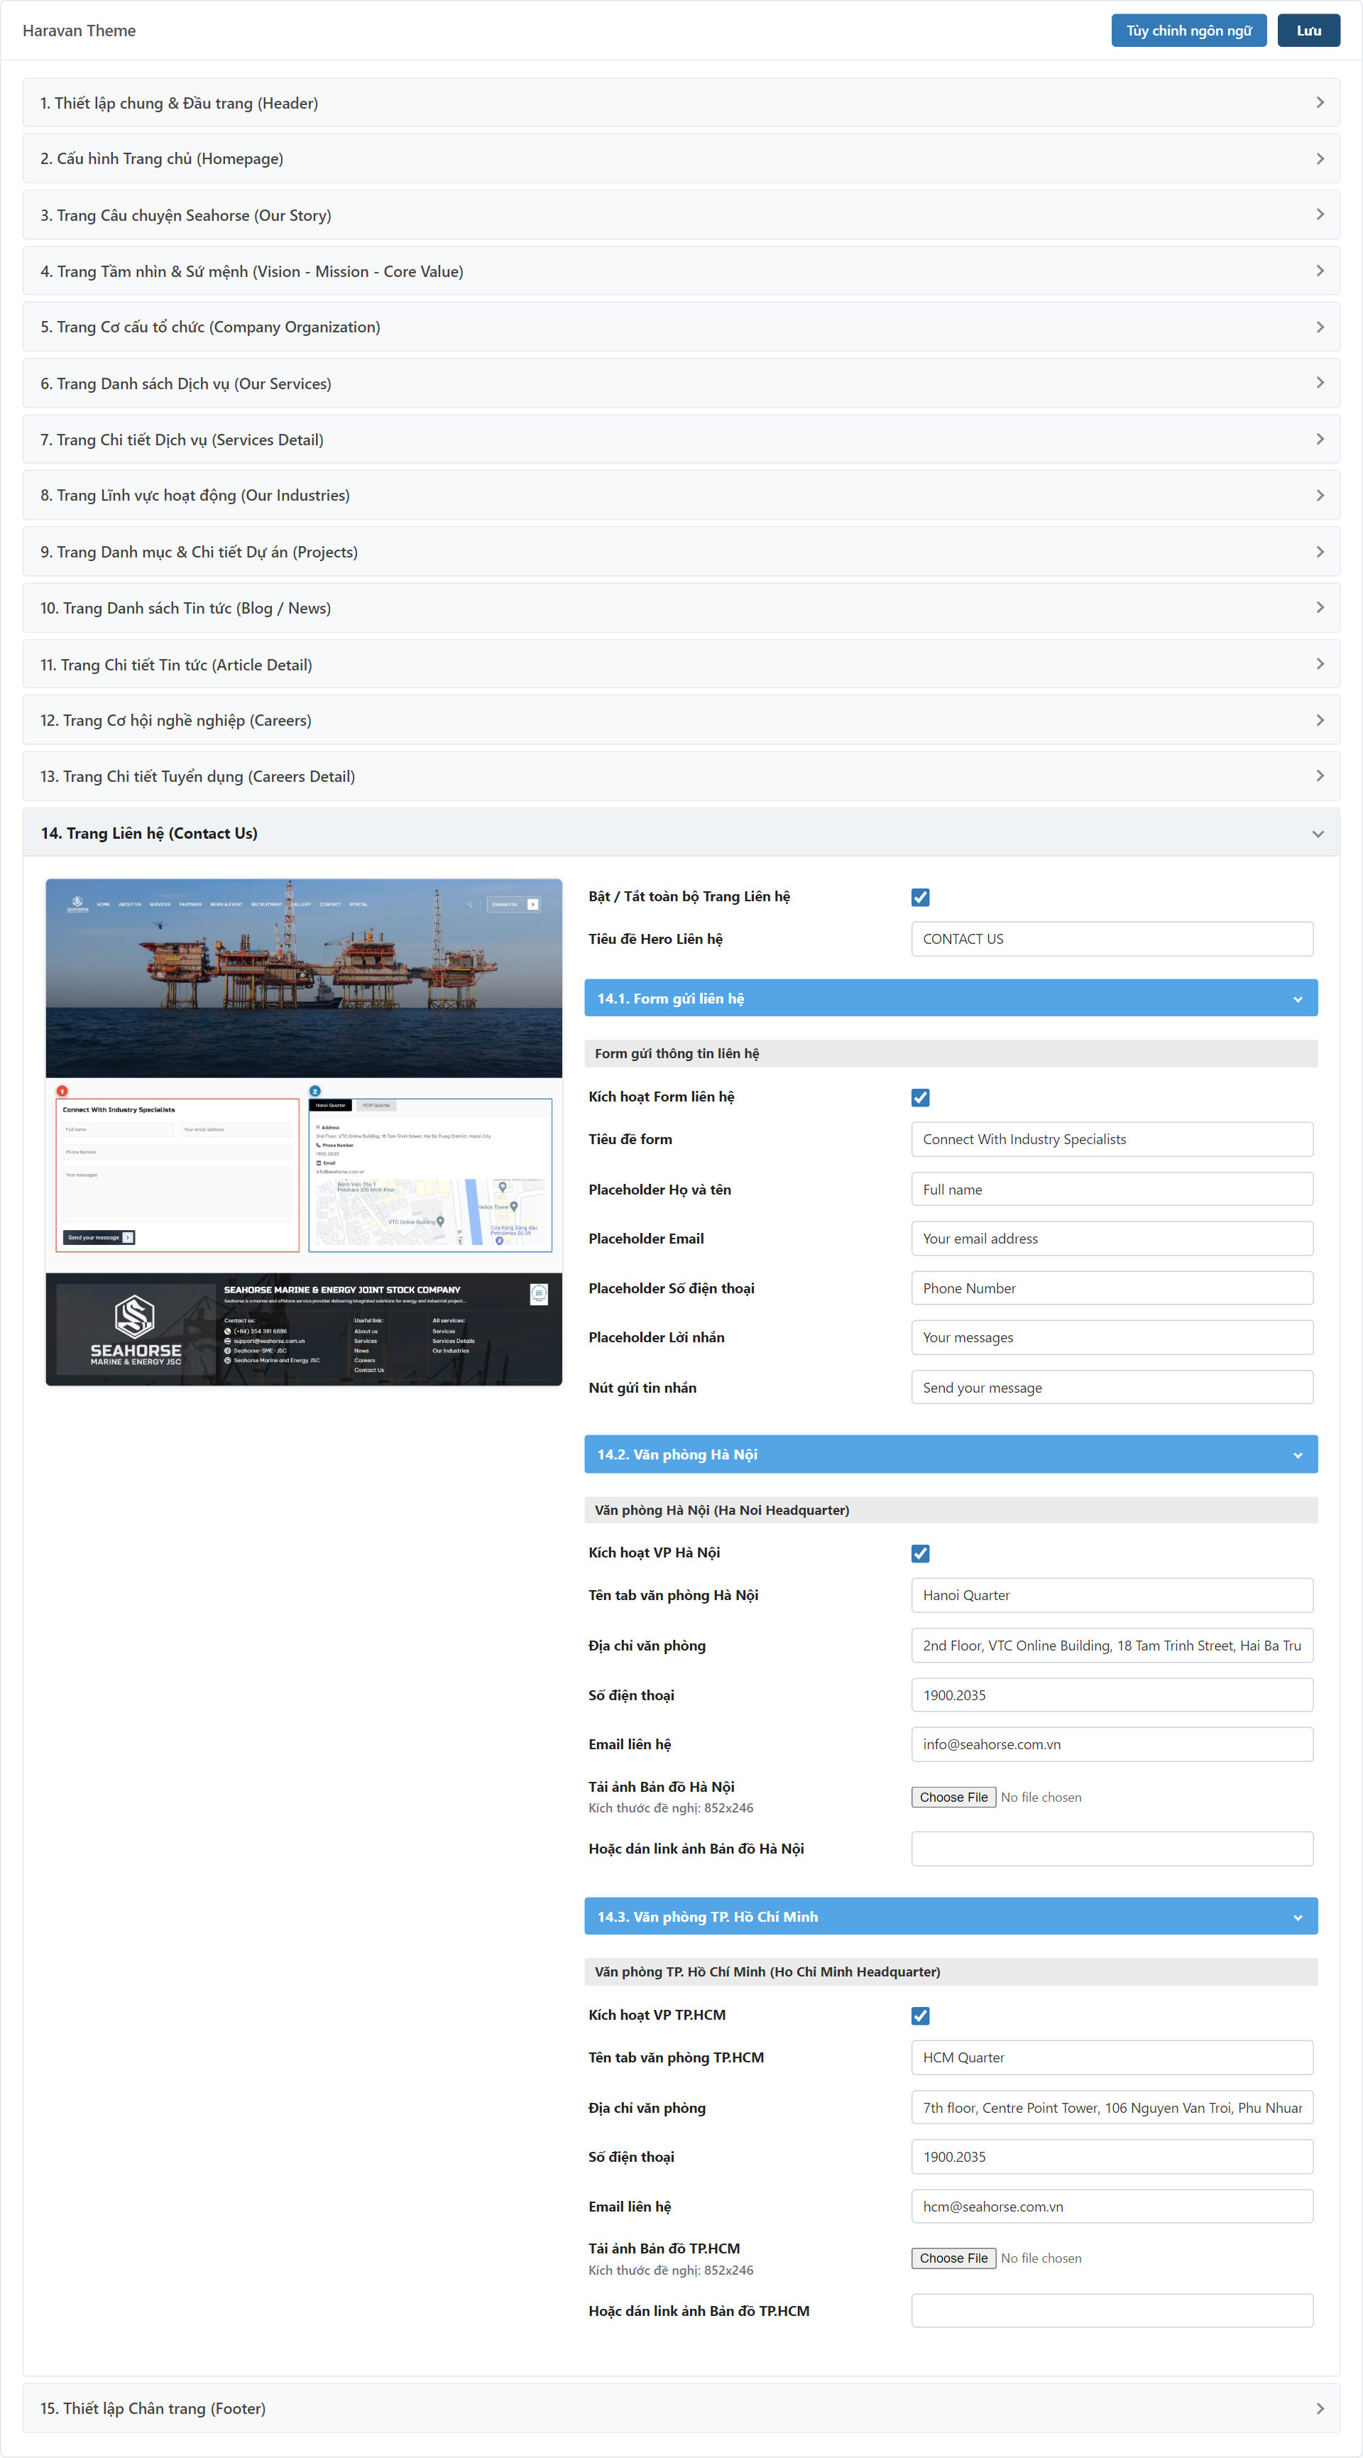1363x2458 pixels.
Task: Collapse the 14.1 Form gửi liên hệ panel
Action: pos(951,998)
